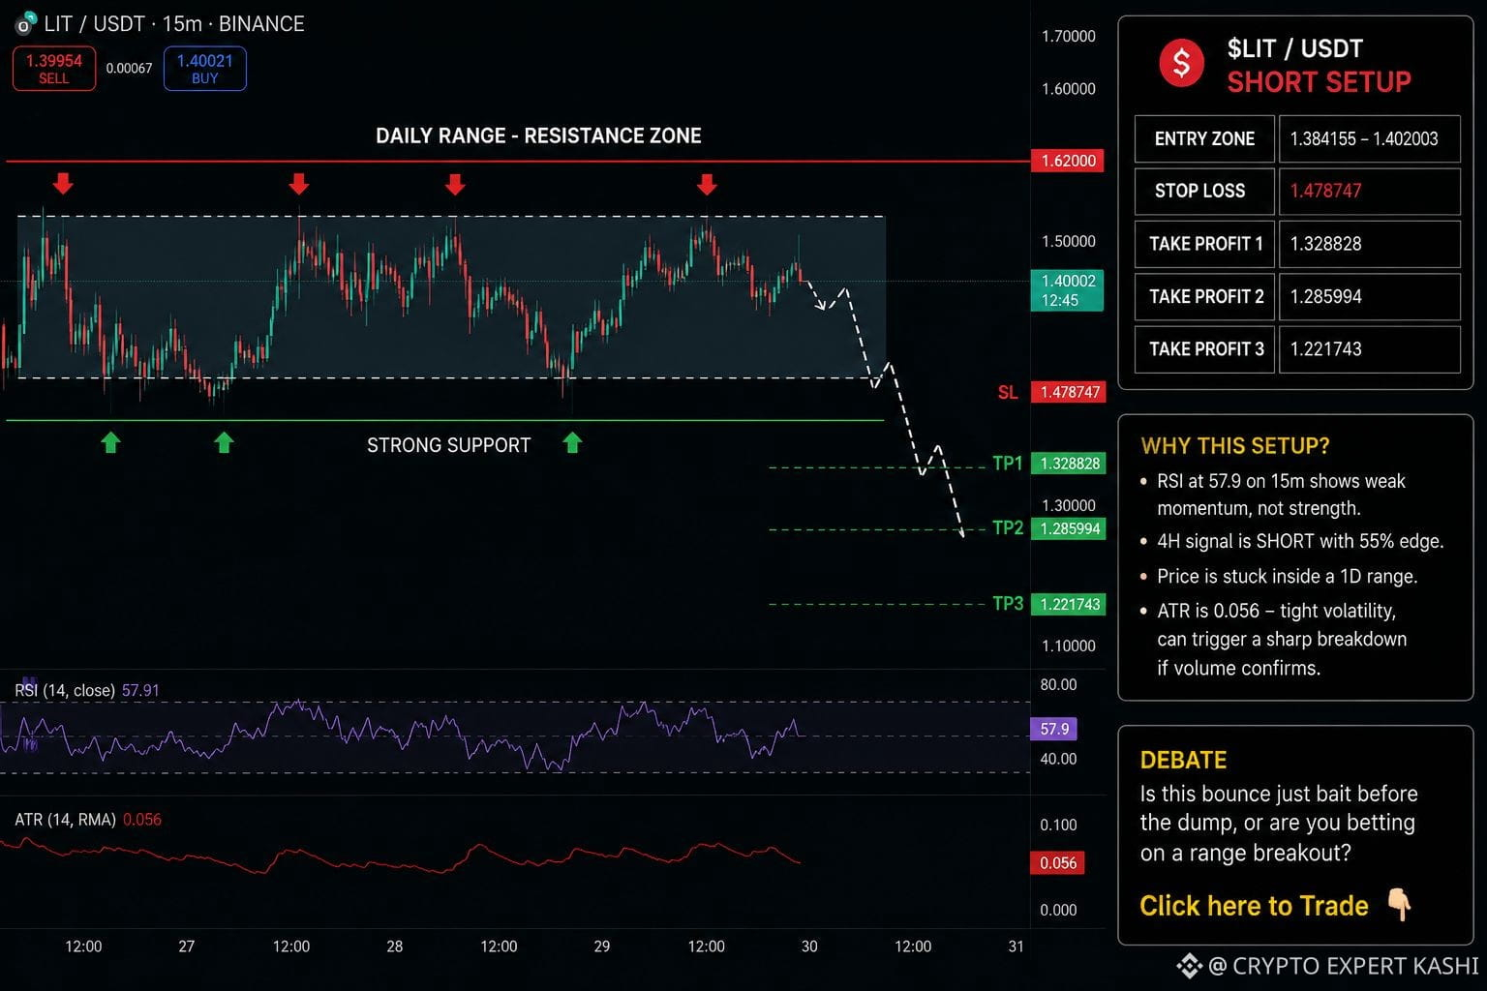1487x991 pixels.
Task: Click date 28 on the time axis
Action: pos(395,946)
